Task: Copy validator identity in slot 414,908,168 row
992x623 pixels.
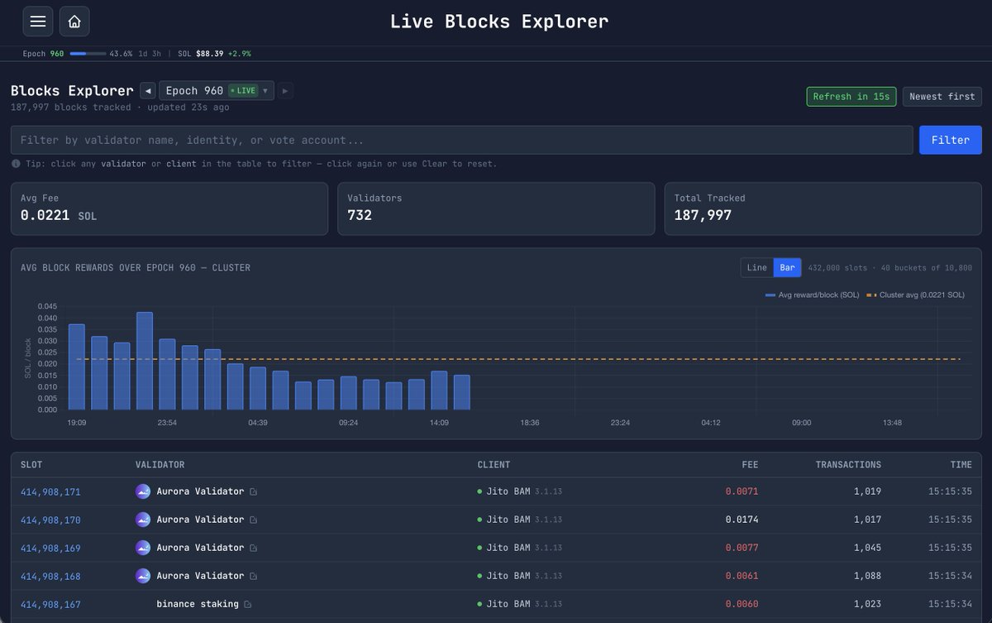Action: point(253,577)
